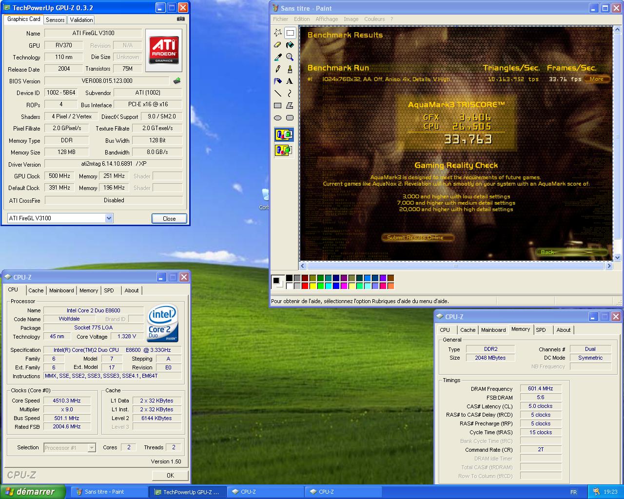The height and width of the screenshot is (499, 624).
Task: Pick the bright red color swatch
Action: pos(305,286)
